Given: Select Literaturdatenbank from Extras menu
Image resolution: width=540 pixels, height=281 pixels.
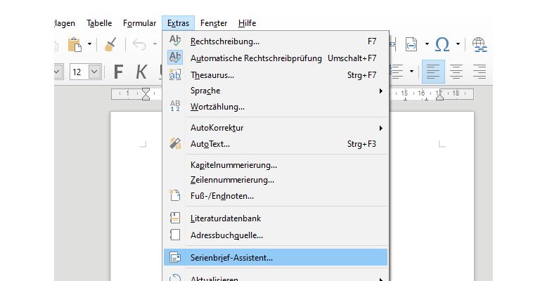Looking at the screenshot, I should pos(226,218).
